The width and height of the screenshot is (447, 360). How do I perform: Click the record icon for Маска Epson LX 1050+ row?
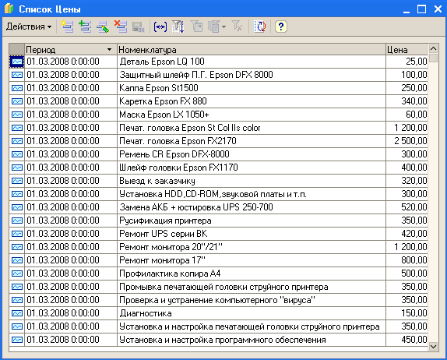click(17, 115)
